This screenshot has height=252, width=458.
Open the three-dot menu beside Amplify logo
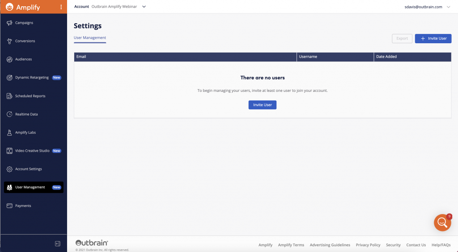[61, 7]
